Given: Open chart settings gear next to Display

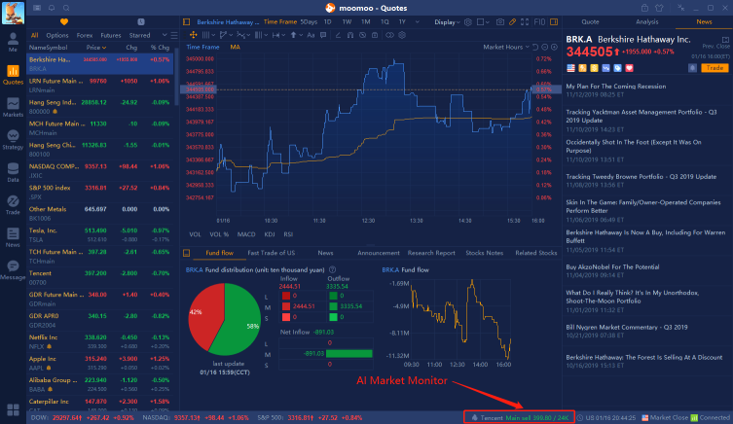Looking at the screenshot, I should 468,22.
